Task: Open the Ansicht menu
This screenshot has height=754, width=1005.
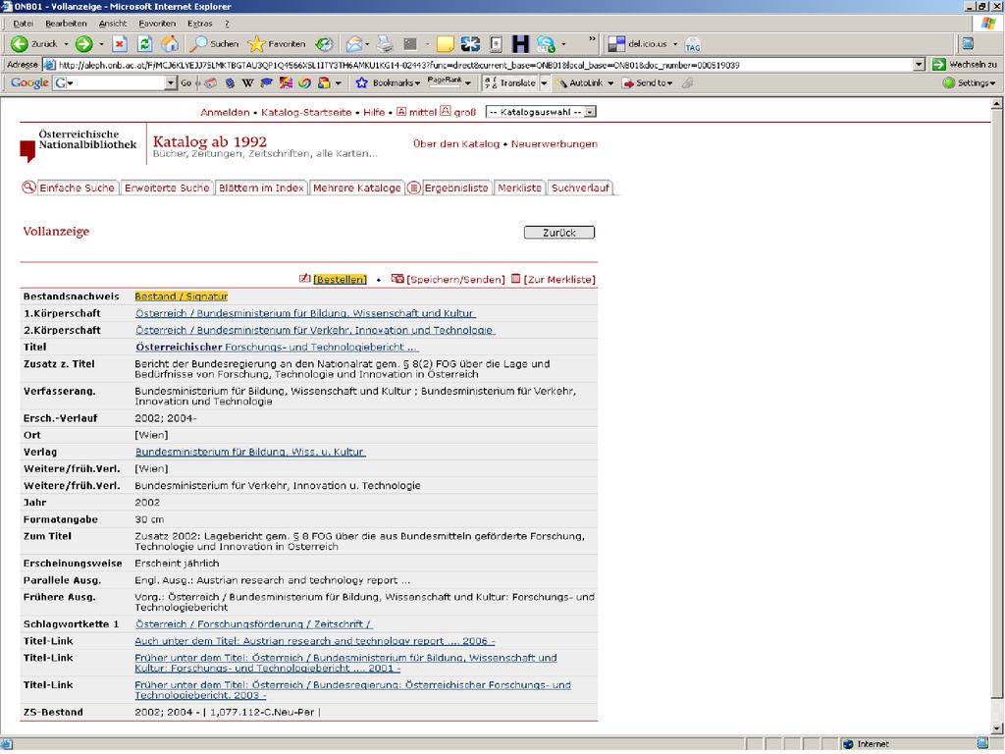Action: [113, 24]
